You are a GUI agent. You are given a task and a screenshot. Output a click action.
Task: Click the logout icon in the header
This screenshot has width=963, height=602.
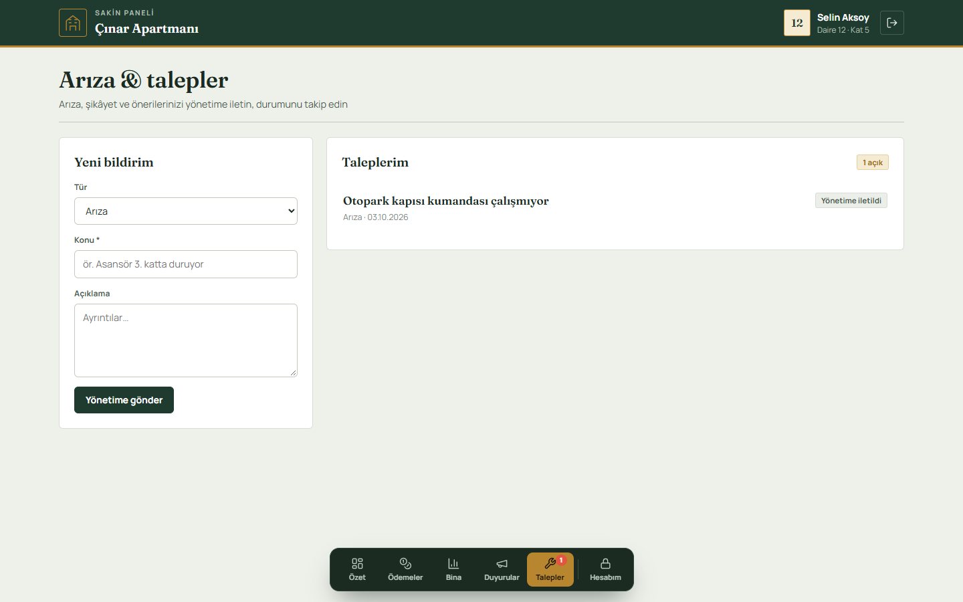tap(892, 23)
